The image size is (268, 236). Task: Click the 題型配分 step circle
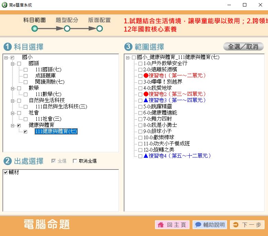(67, 28)
